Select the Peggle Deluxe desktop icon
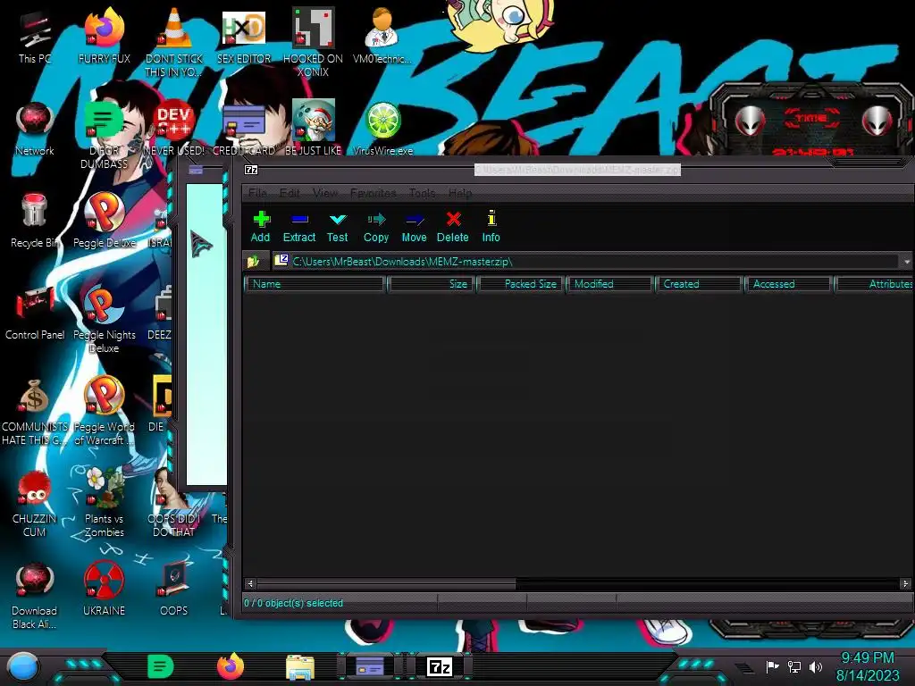Viewport: 915px width, 686px height. pyautogui.click(x=105, y=222)
